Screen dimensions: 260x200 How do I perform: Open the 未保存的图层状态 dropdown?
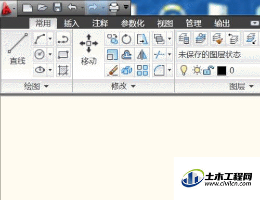point(218,55)
